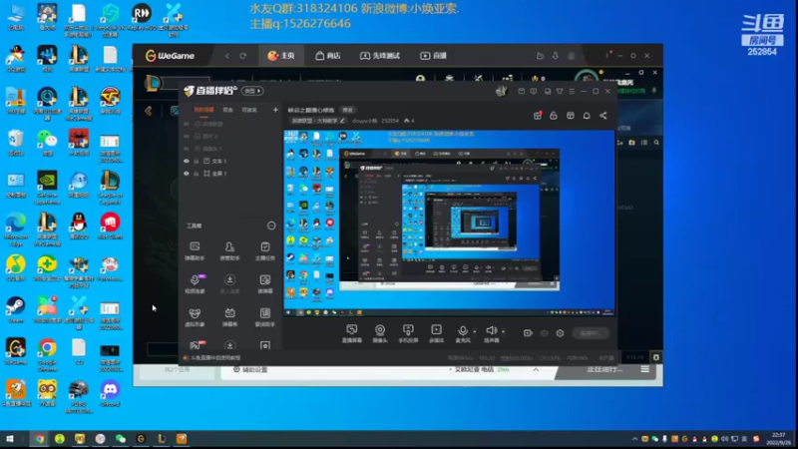Click the mail icon in the streaming app title bar

(x=521, y=91)
